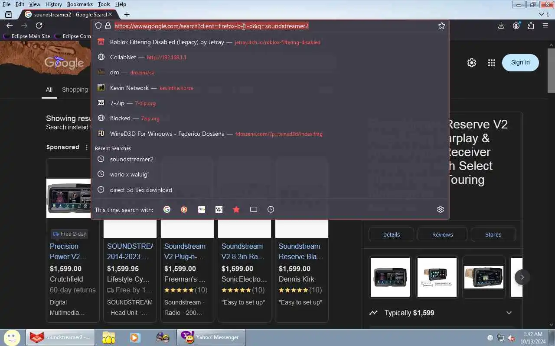Image resolution: width=555 pixels, height=346 pixels.
Task: Open the History menu
Action: pos(54,4)
